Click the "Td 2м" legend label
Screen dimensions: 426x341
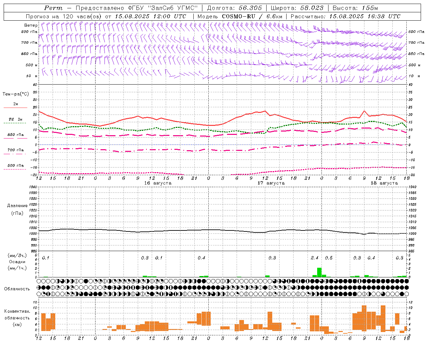(16, 119)
